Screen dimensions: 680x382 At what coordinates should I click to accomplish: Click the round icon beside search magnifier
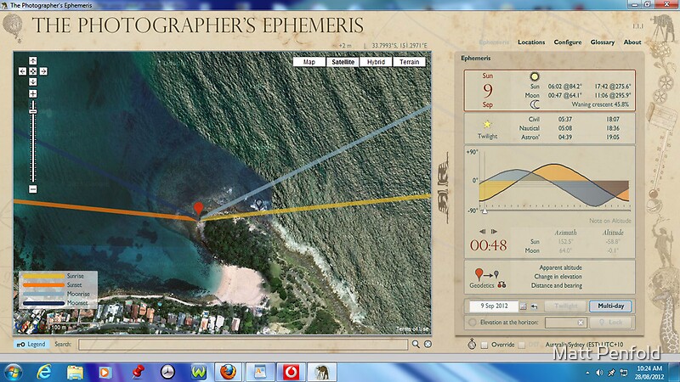428,344
